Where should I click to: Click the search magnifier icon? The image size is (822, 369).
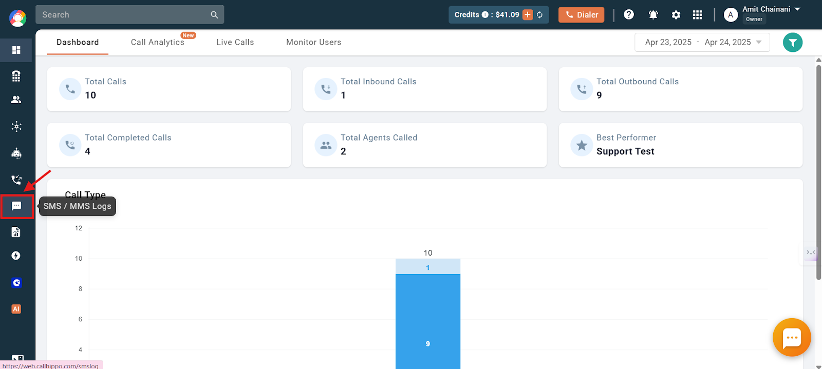214,15
